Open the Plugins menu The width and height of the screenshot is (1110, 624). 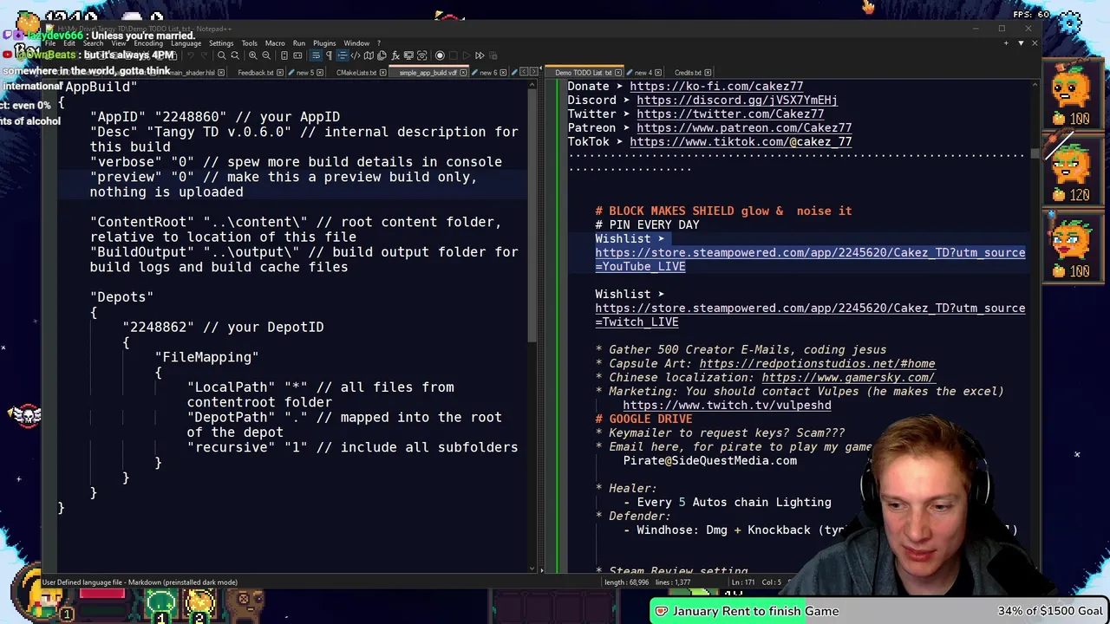(x=324, y=43)
